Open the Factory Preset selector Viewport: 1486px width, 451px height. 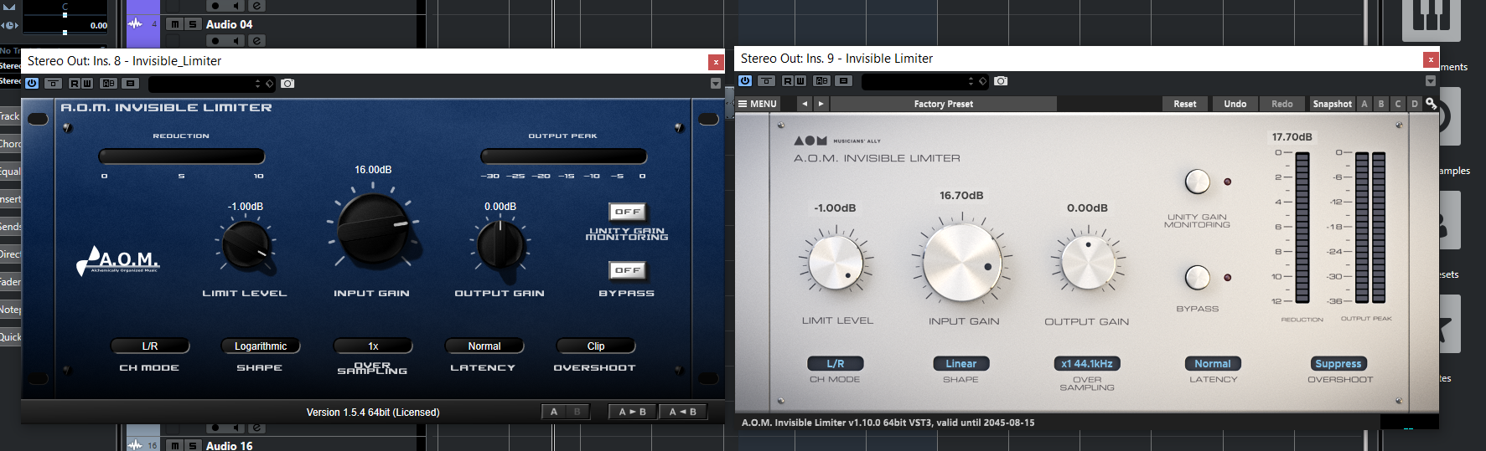click(x=943, y=104)
